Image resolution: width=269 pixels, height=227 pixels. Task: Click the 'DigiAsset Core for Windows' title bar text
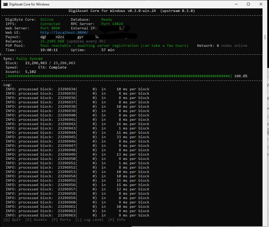click(29, 4)
